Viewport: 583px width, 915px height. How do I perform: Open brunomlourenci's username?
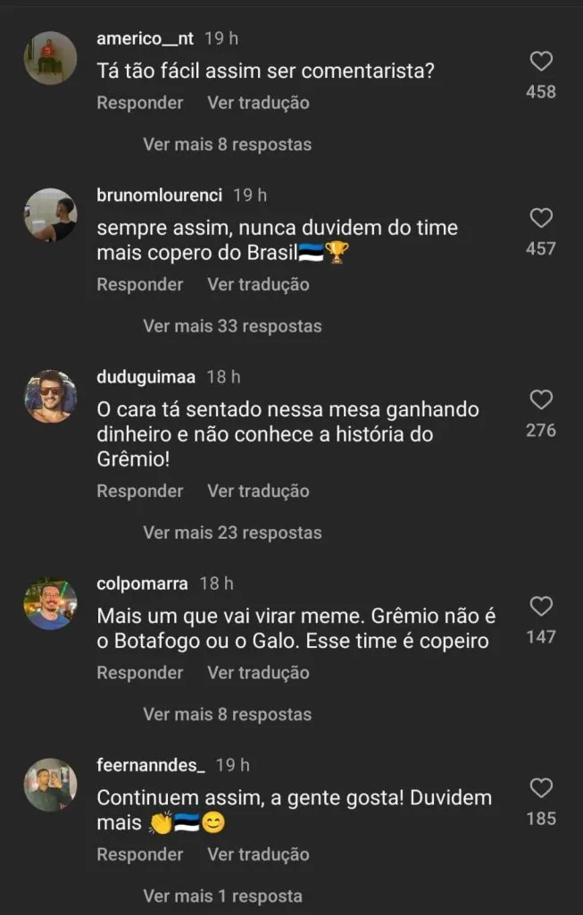coord(159,194)
